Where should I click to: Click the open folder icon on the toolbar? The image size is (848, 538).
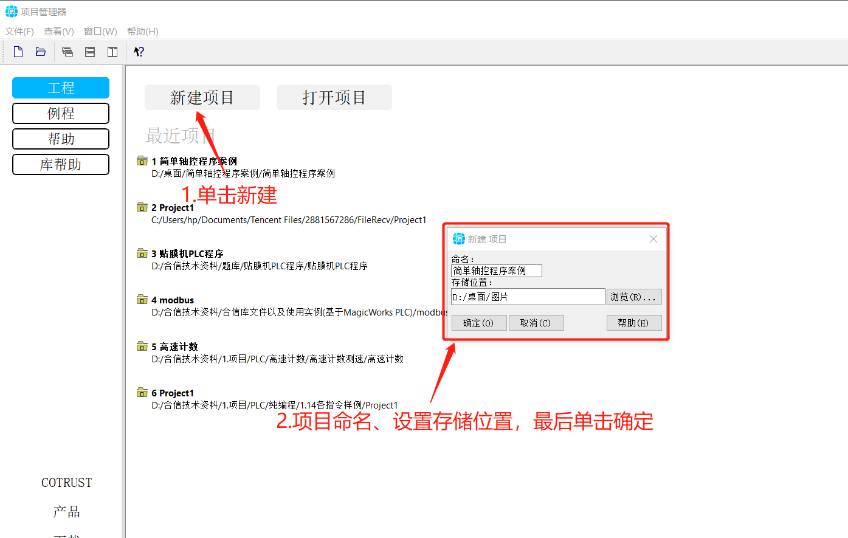pos(40,52)
